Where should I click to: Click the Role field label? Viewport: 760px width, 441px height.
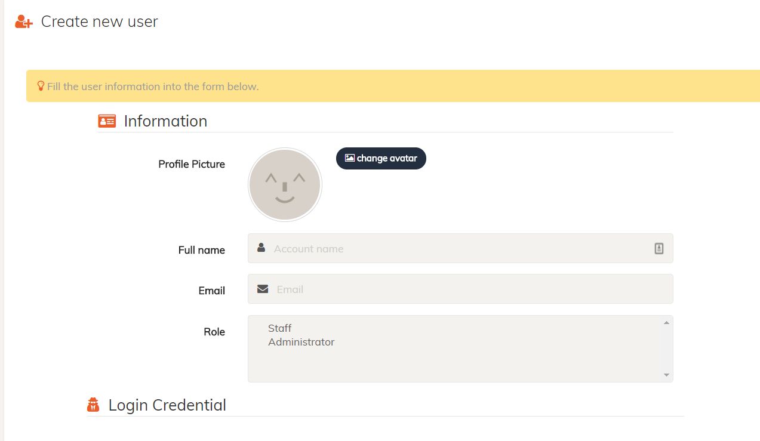[x=214, y=332]
